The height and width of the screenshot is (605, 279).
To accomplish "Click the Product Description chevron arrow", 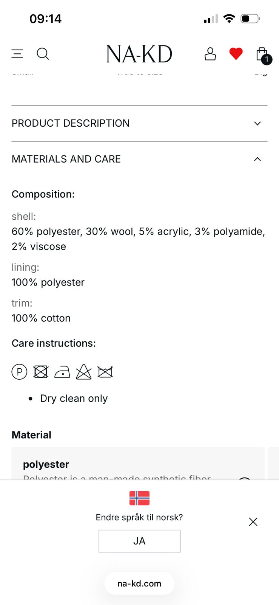I will pos(257,123).
